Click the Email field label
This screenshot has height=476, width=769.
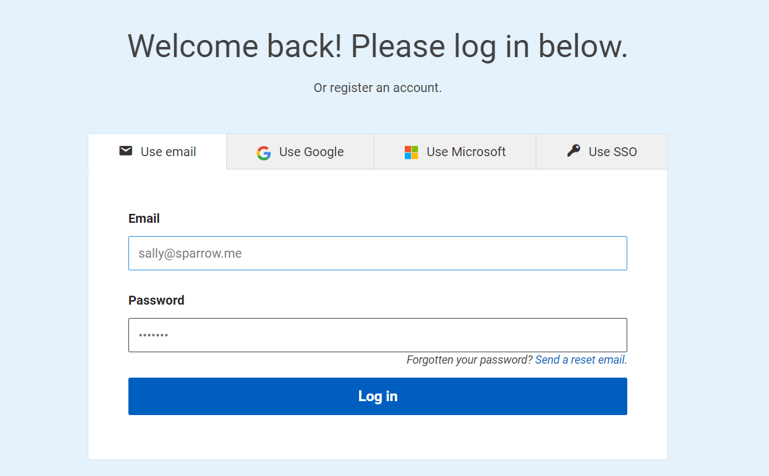(144, 218)
